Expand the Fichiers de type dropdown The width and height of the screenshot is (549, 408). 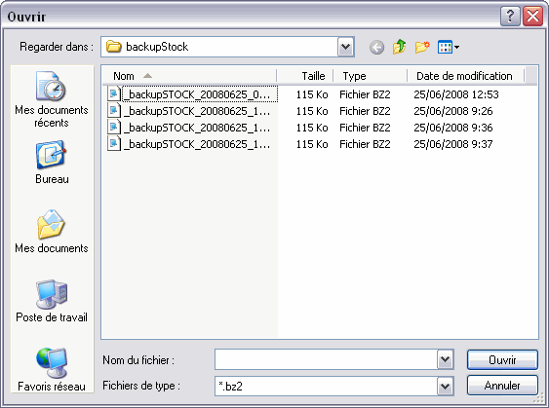(445, 386)
